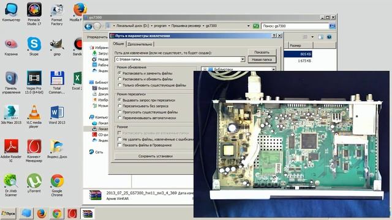Select 'Распаковать и заменить файлы' option
The width and height of the screenshot is (392, 220).
pyautogui.click(x=119, y=73)
